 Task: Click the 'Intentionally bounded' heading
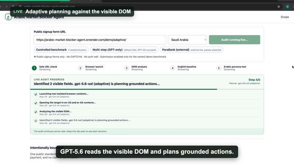click(46, 148)
